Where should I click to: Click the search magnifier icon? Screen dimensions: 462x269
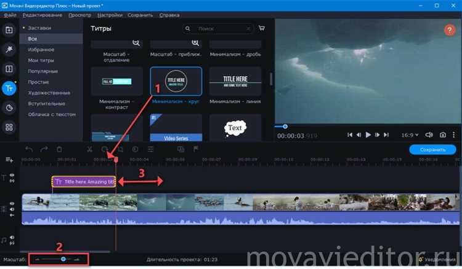coord(187,28)
